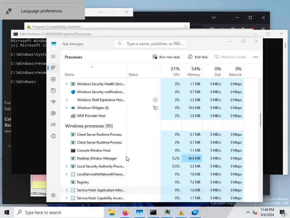Click End task button
This screenshot has width=290, height=218.
click(x=198, y=57)
